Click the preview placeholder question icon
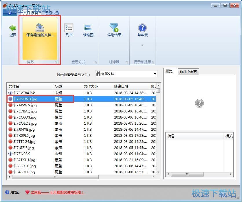 click(199, 103)
